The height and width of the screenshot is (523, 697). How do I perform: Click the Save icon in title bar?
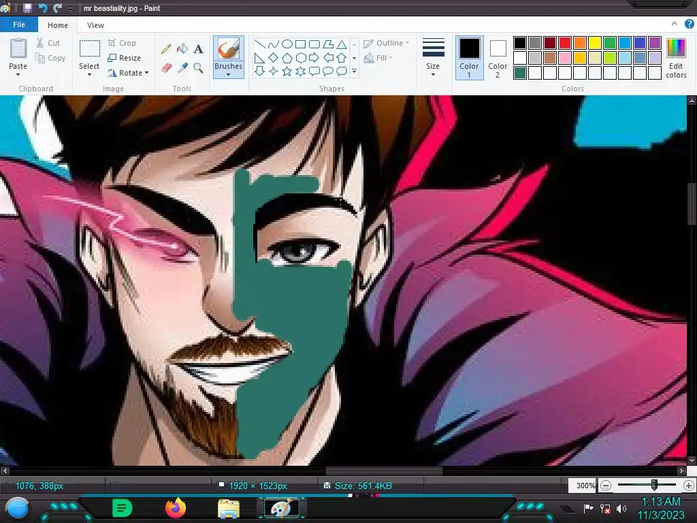(27, 8)
